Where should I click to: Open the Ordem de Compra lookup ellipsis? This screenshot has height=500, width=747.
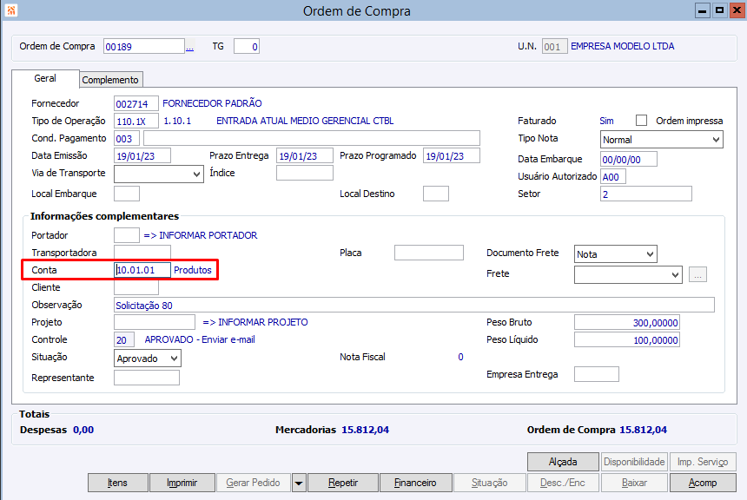coord(189,47)
